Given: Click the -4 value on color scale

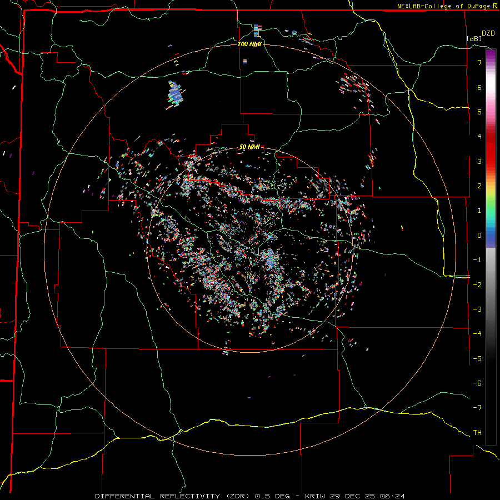Looking at the screenshot, I should [477, 333].
